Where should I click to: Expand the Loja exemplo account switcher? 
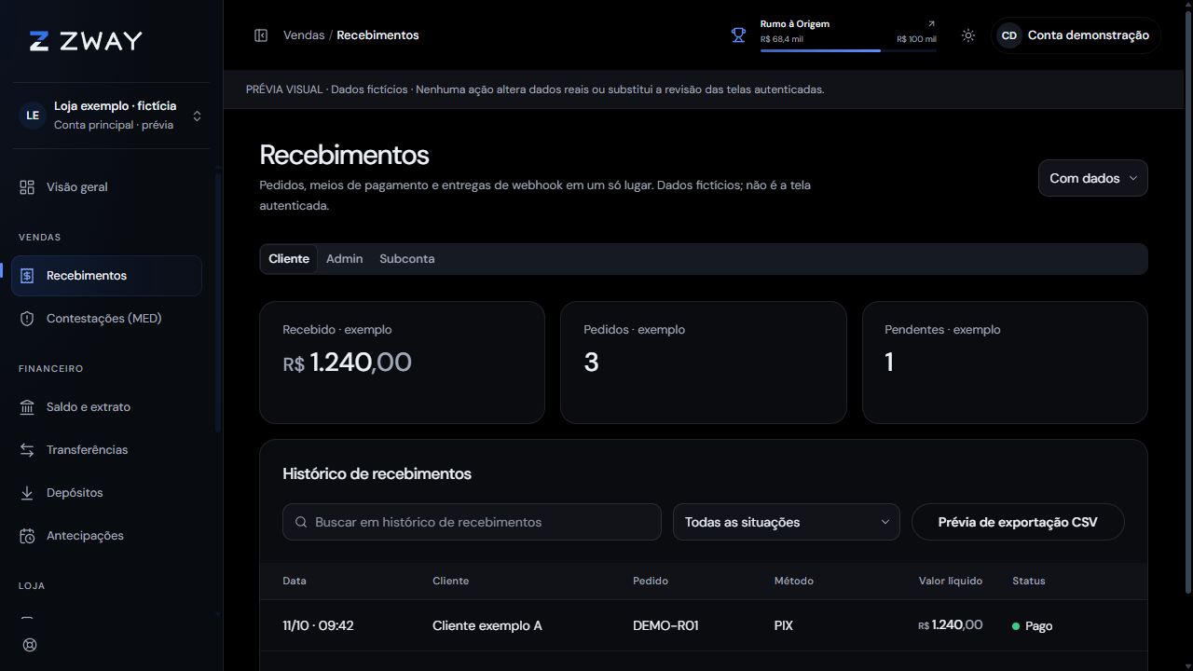click(110, 116)
